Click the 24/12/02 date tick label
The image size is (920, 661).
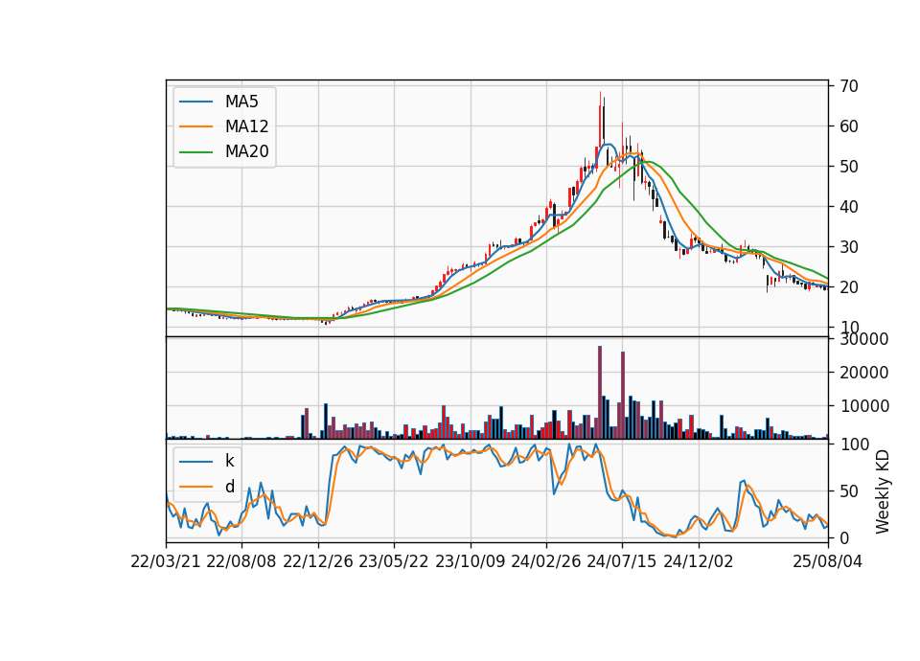tap(699, 561)
